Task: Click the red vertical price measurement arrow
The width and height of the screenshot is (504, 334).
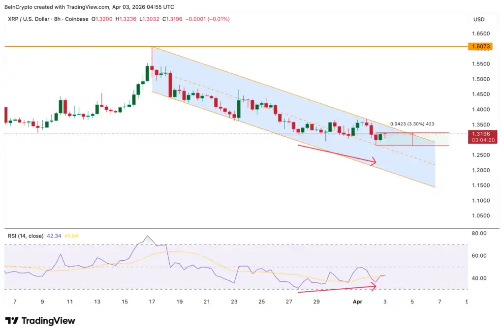Action: [x=412, y=139]
